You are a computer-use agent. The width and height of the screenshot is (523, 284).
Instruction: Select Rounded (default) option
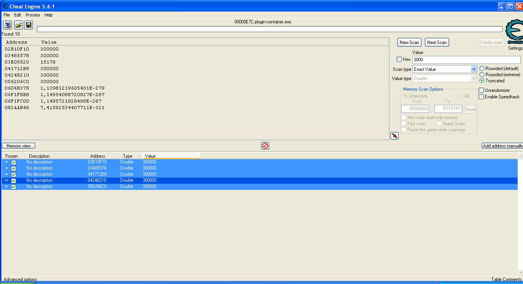click(482, 69)
